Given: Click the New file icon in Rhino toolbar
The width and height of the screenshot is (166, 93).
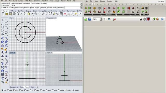Looking at the screenshot, I should 3,14.
